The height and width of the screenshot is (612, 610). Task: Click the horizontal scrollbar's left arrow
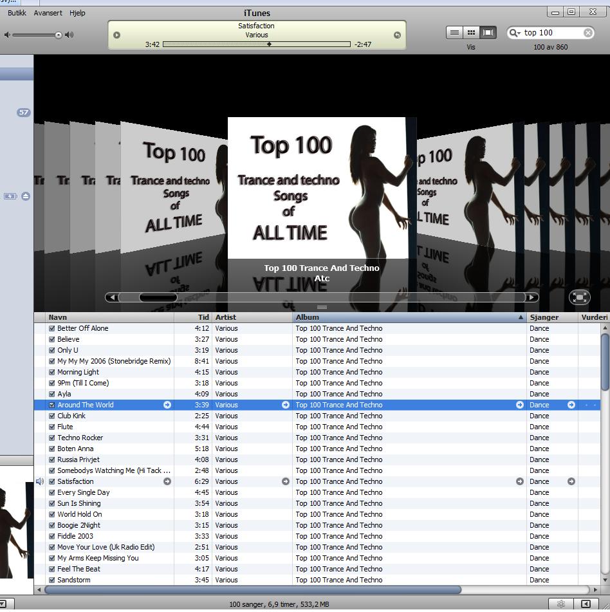tap(39, 589)
